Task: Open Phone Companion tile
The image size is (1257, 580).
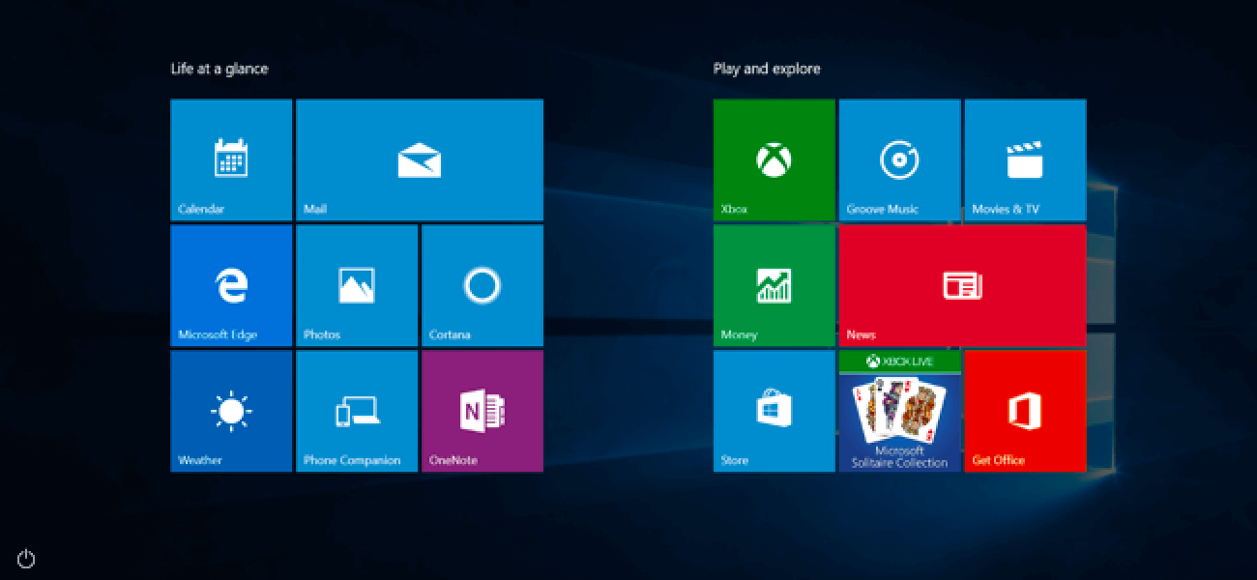Action: pyautogui.click(x=357, y=411)
